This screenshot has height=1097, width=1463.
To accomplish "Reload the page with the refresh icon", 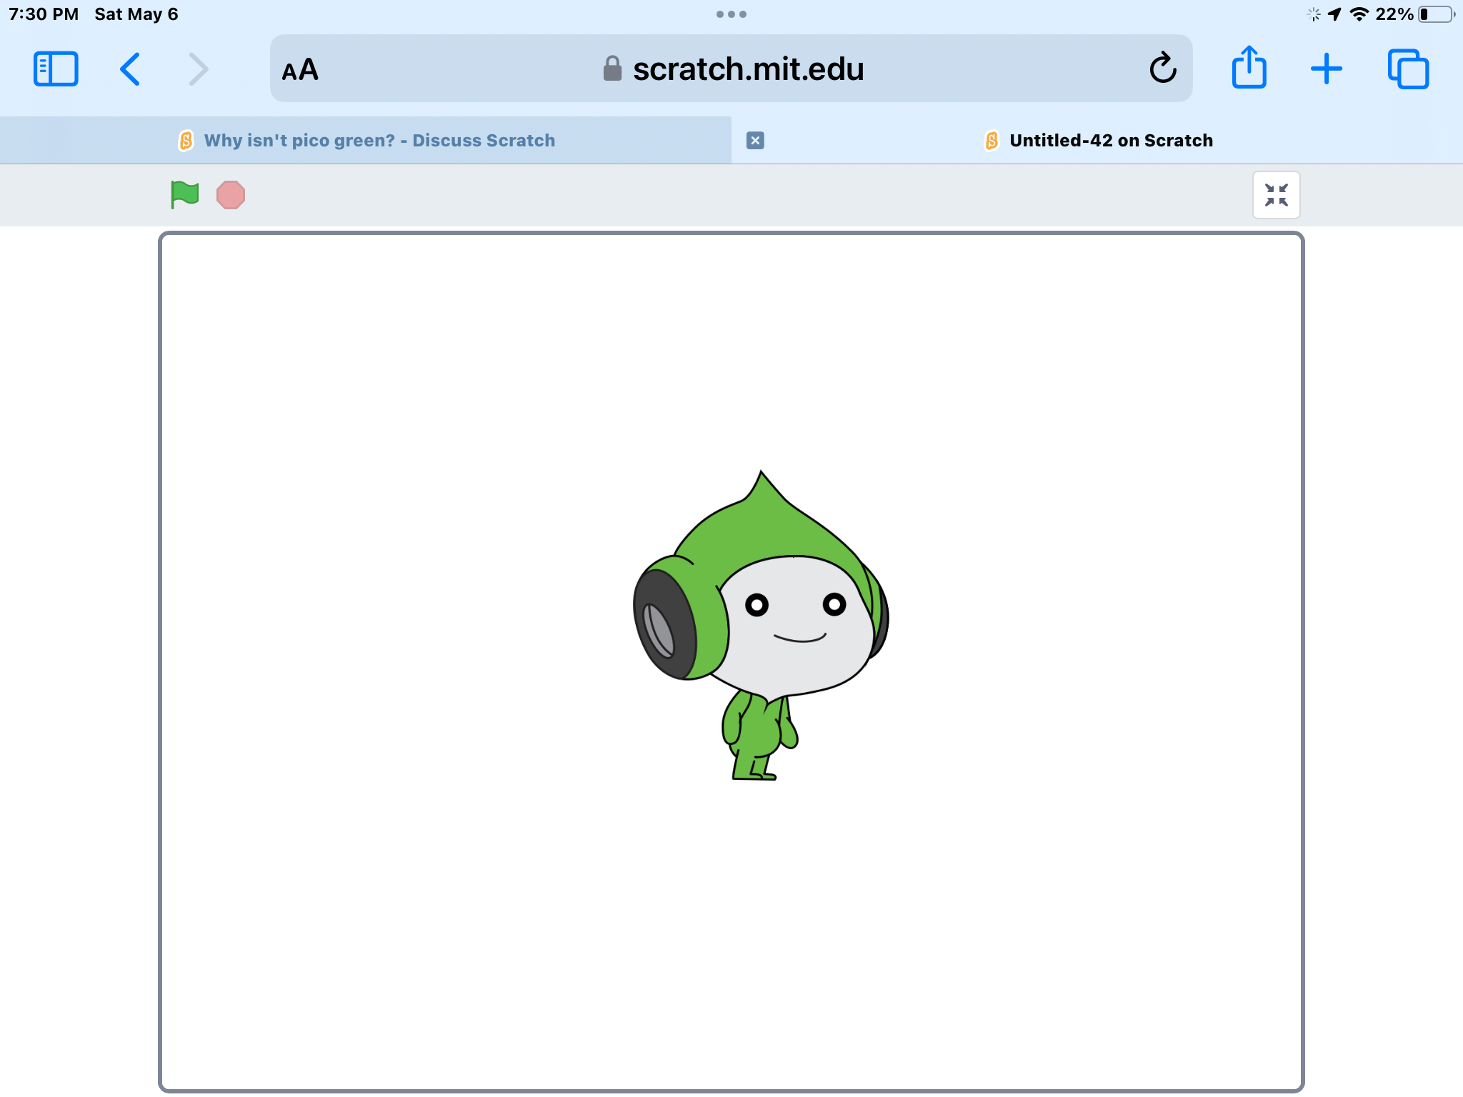I will click(x=1163, y=69).
